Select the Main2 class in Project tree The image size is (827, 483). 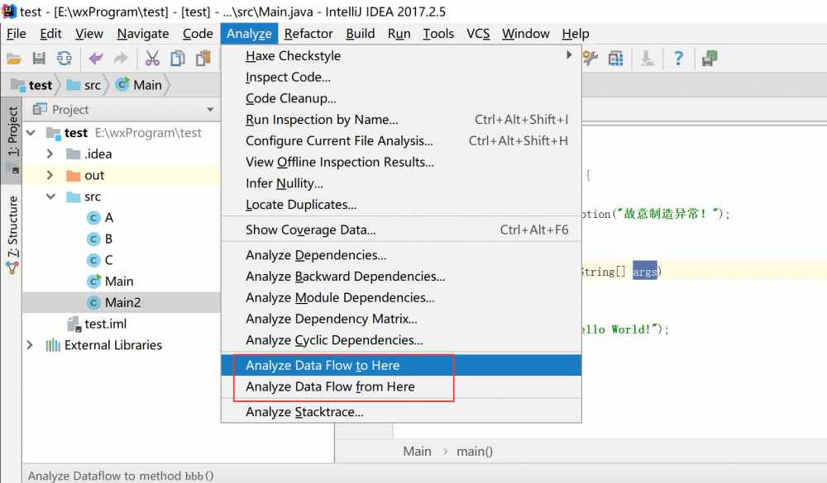pos(120,302)
